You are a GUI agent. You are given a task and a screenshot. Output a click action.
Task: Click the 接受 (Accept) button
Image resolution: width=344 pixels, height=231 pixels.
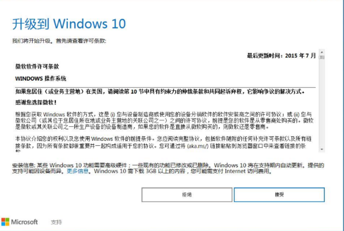[279, 195]
